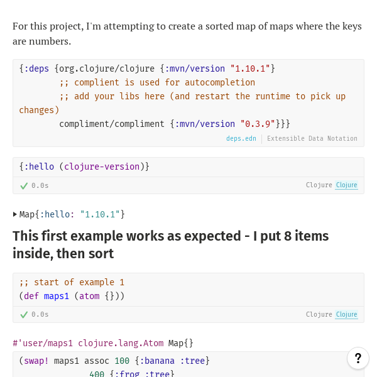The image size is (377, 377).
Task: Click the Extensible Data Notation label
Action: [312, 138]
